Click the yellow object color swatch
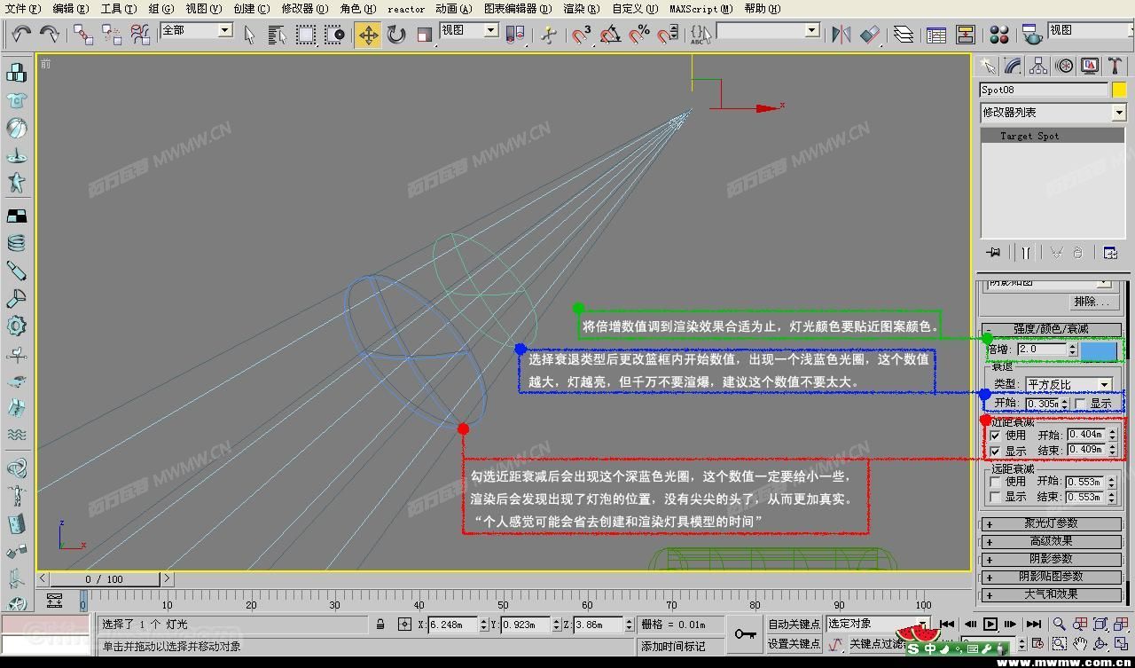The image size is (1135, 668). [x=1119, y=90]
